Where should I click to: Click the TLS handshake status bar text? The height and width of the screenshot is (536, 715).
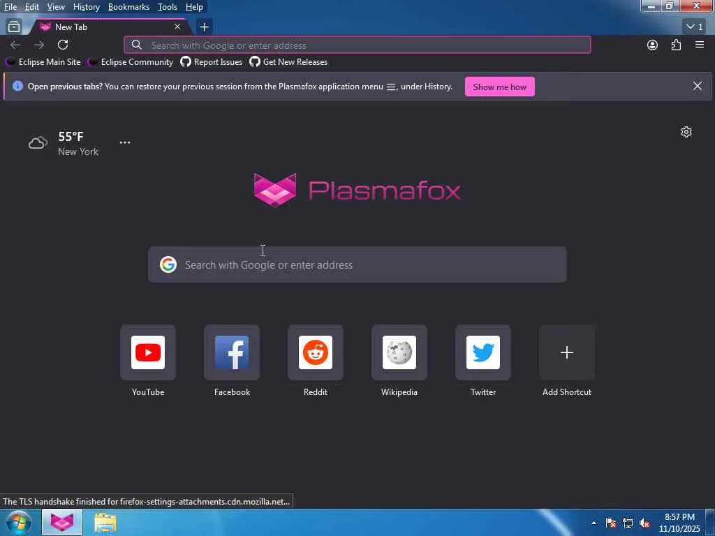[x=147, y=501]
